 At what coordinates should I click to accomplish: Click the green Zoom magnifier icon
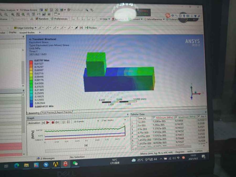[23, 14]
